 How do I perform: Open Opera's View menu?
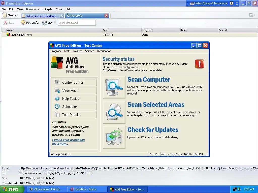tap(20, 9)
